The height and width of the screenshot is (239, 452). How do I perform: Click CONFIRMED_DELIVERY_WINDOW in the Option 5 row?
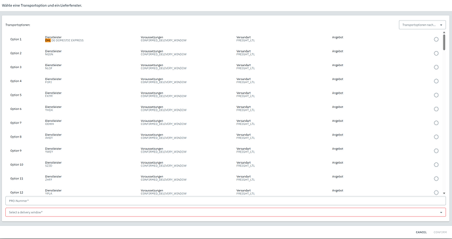[164, 96]
